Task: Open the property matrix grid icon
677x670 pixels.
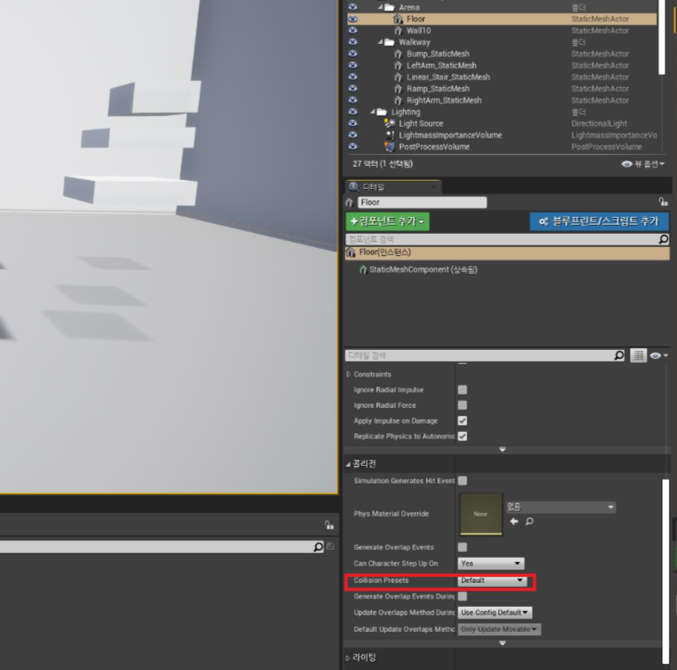Action: coord(638,356)
